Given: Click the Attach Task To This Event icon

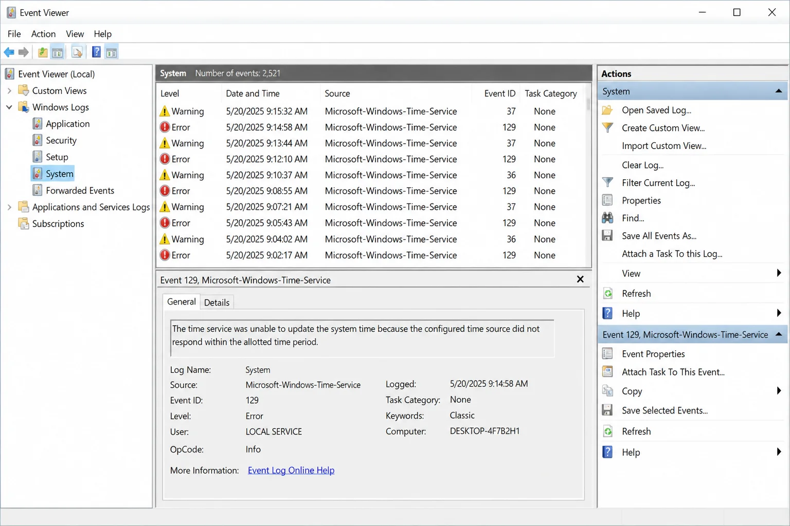Looking at the screenshot, I should tap(607, 372).
